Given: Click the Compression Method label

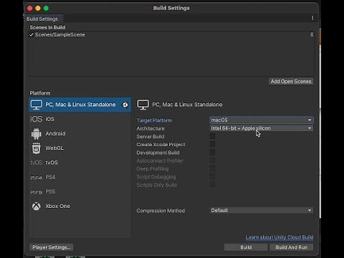Looking at the screenshot, I should (x=161, y=211).
